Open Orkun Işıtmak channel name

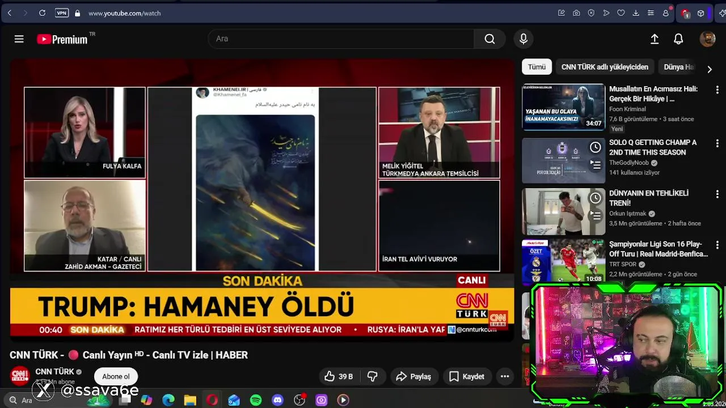pyautogui.click(x=628, y=214)
